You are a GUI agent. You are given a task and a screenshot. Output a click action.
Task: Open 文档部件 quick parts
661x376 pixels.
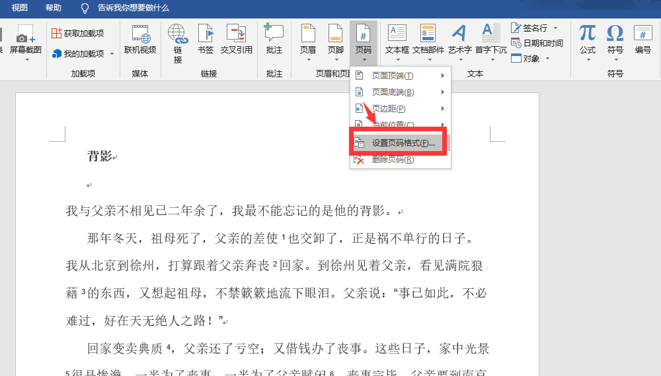point(428,42)
